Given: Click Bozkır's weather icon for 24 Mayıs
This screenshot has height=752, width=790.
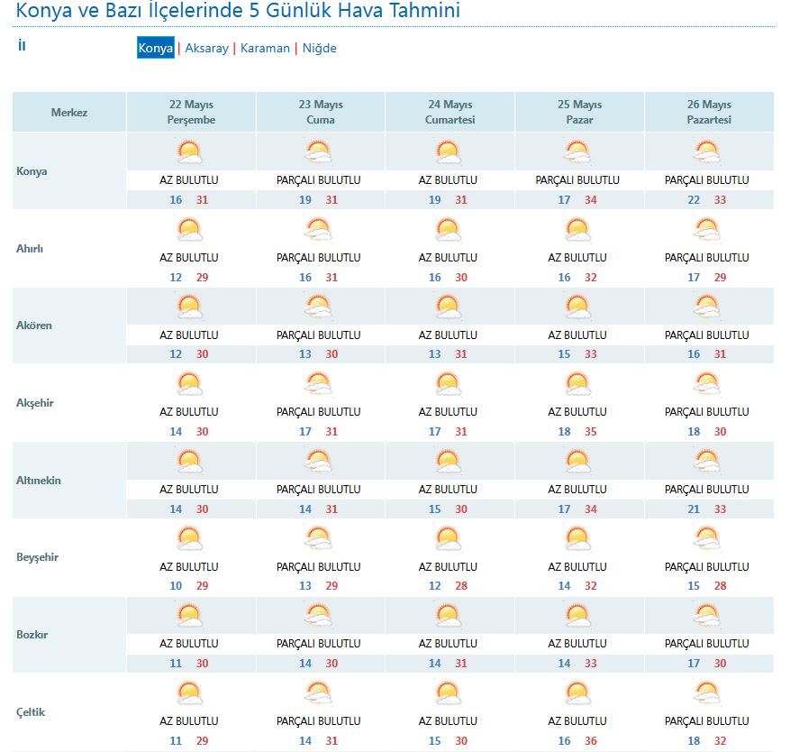Looking at the screenshot, I should click(448, 617).
